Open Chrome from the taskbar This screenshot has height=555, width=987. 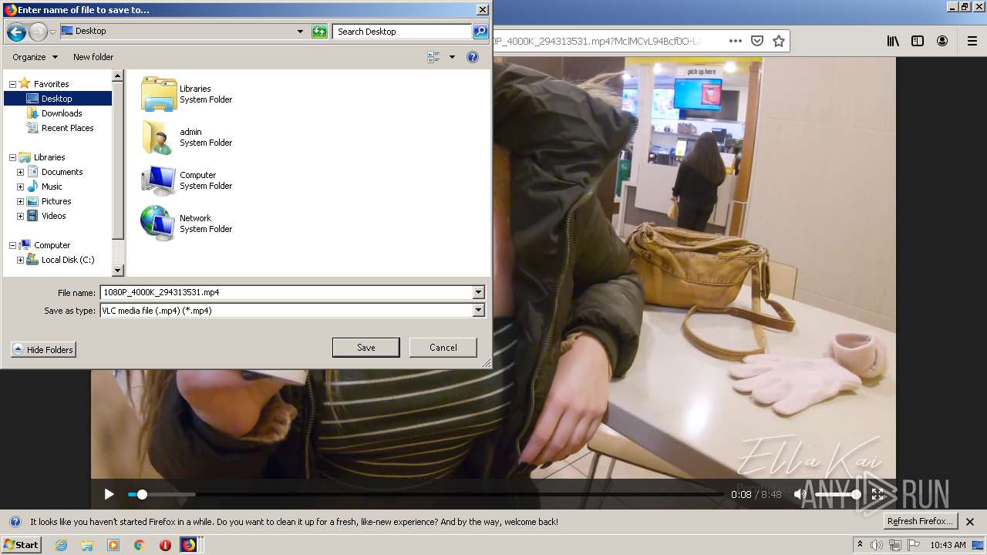click(x=140, y=545)
